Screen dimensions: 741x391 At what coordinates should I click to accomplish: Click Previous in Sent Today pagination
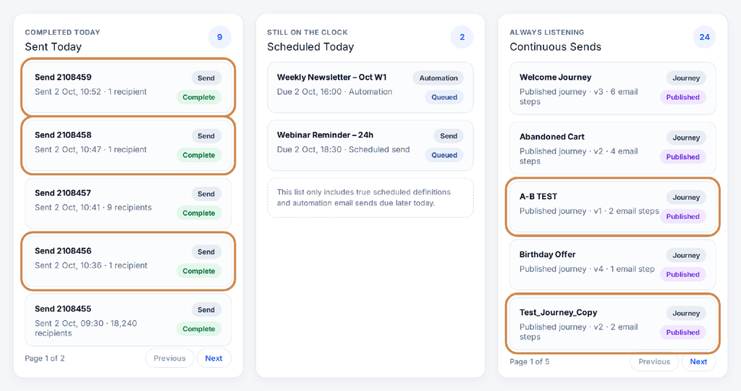point(169,358)
